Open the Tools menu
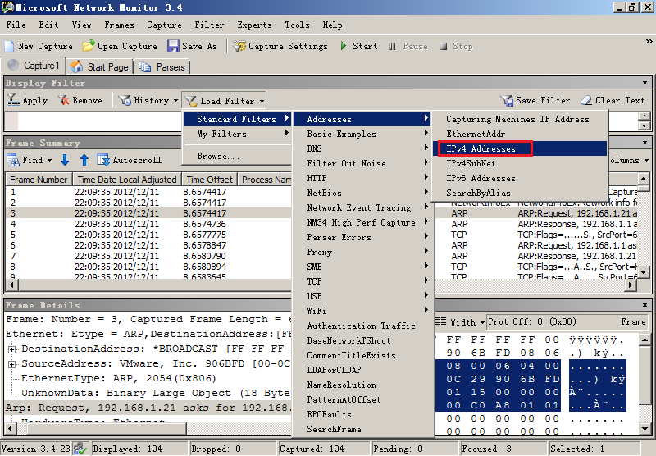This screenshot has width=656, height=456. (297, 25)
